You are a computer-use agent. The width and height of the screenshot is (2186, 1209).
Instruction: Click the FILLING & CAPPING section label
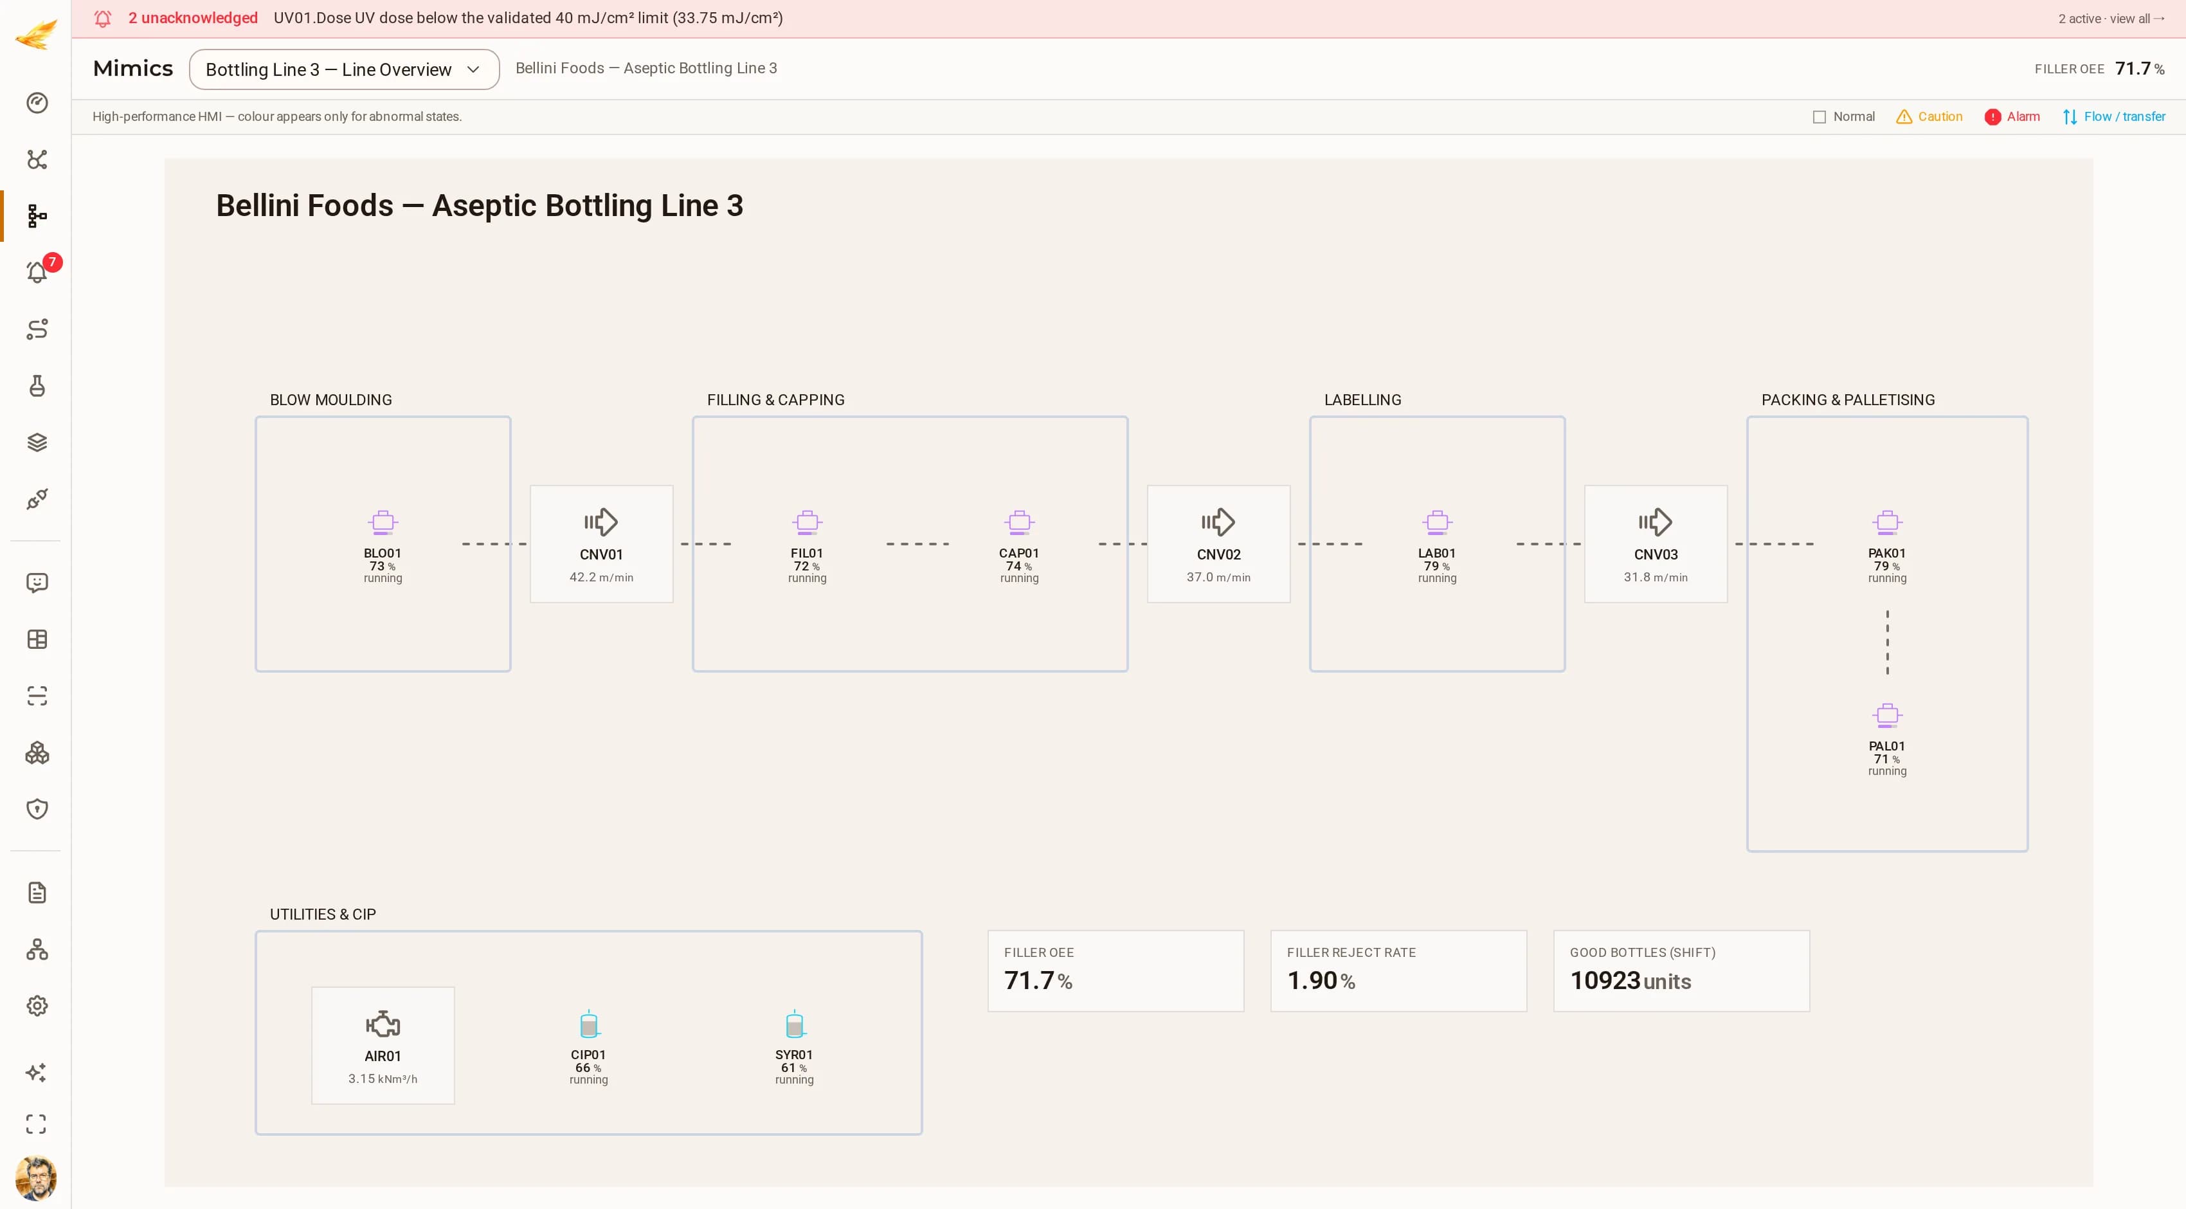pos(775,400)
